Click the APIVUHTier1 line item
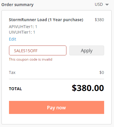Viewport: 114px width, 127px height. point(23,27)
